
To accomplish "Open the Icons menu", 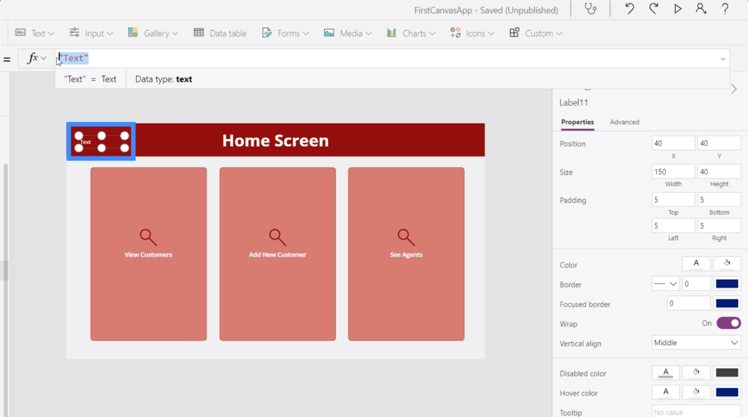I will click(472, 33).
